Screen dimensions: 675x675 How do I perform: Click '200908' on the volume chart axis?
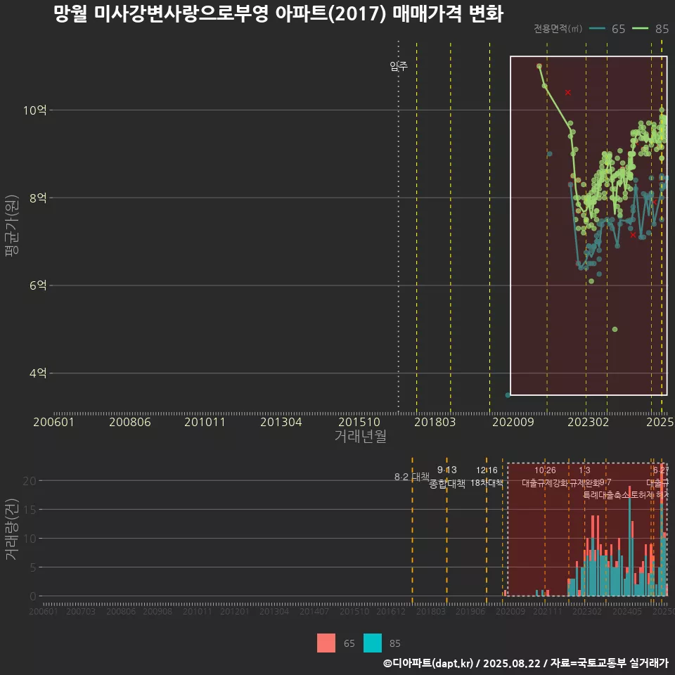[157, 611]
